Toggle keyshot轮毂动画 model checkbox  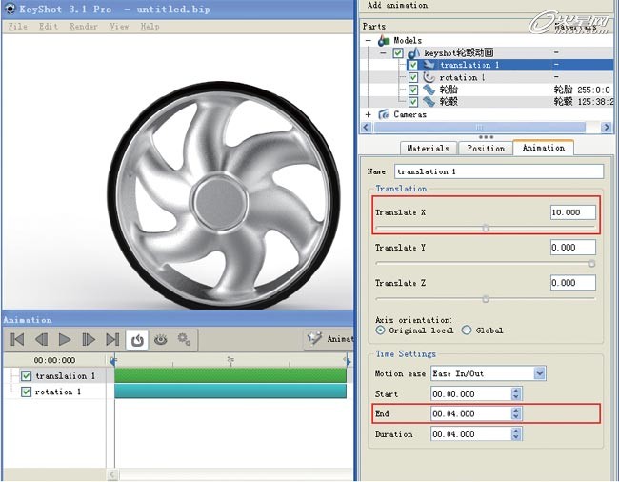click(398, 53)
